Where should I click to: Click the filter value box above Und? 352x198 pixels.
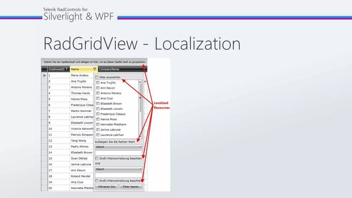click(119, 153)
